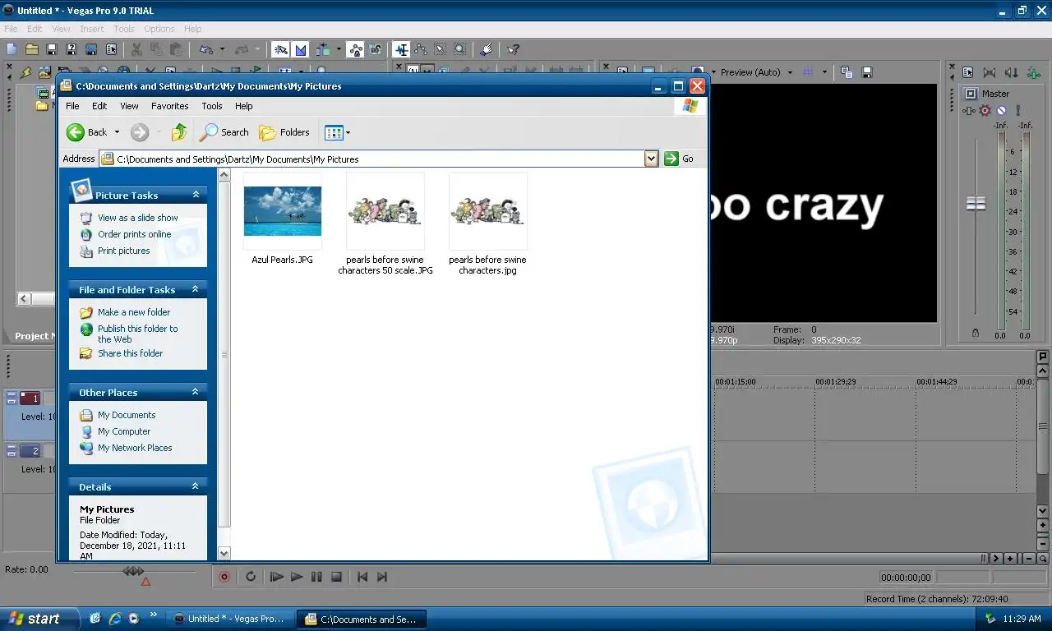
Task: Click the Save project disk icon in Vegas
Action: point(52,49)
